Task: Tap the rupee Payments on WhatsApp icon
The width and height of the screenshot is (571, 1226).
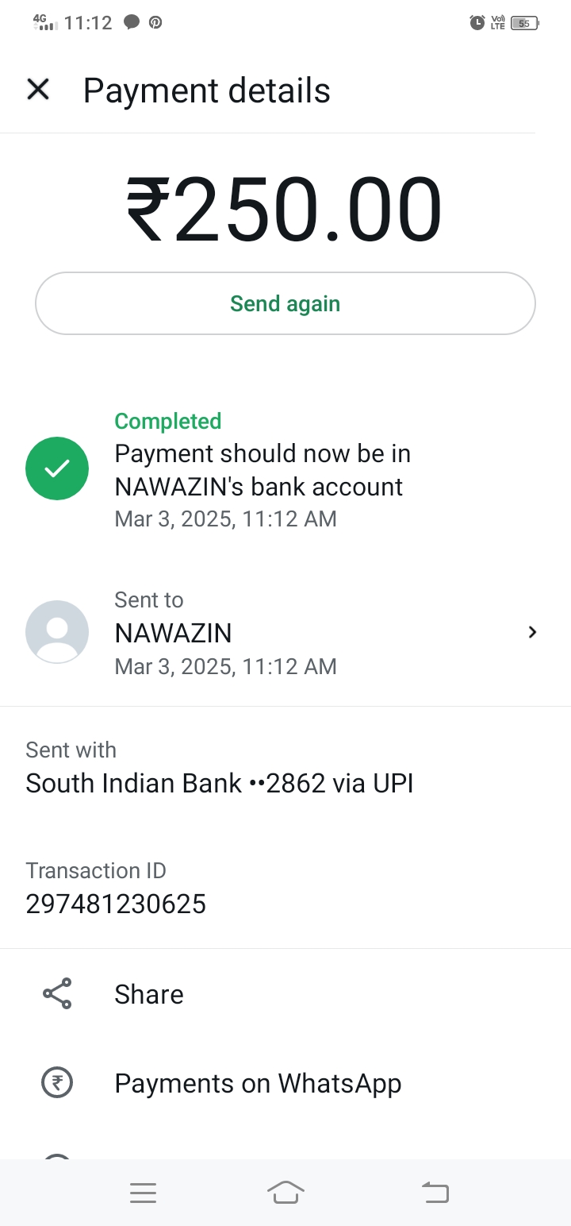Action: point(57,1083)
